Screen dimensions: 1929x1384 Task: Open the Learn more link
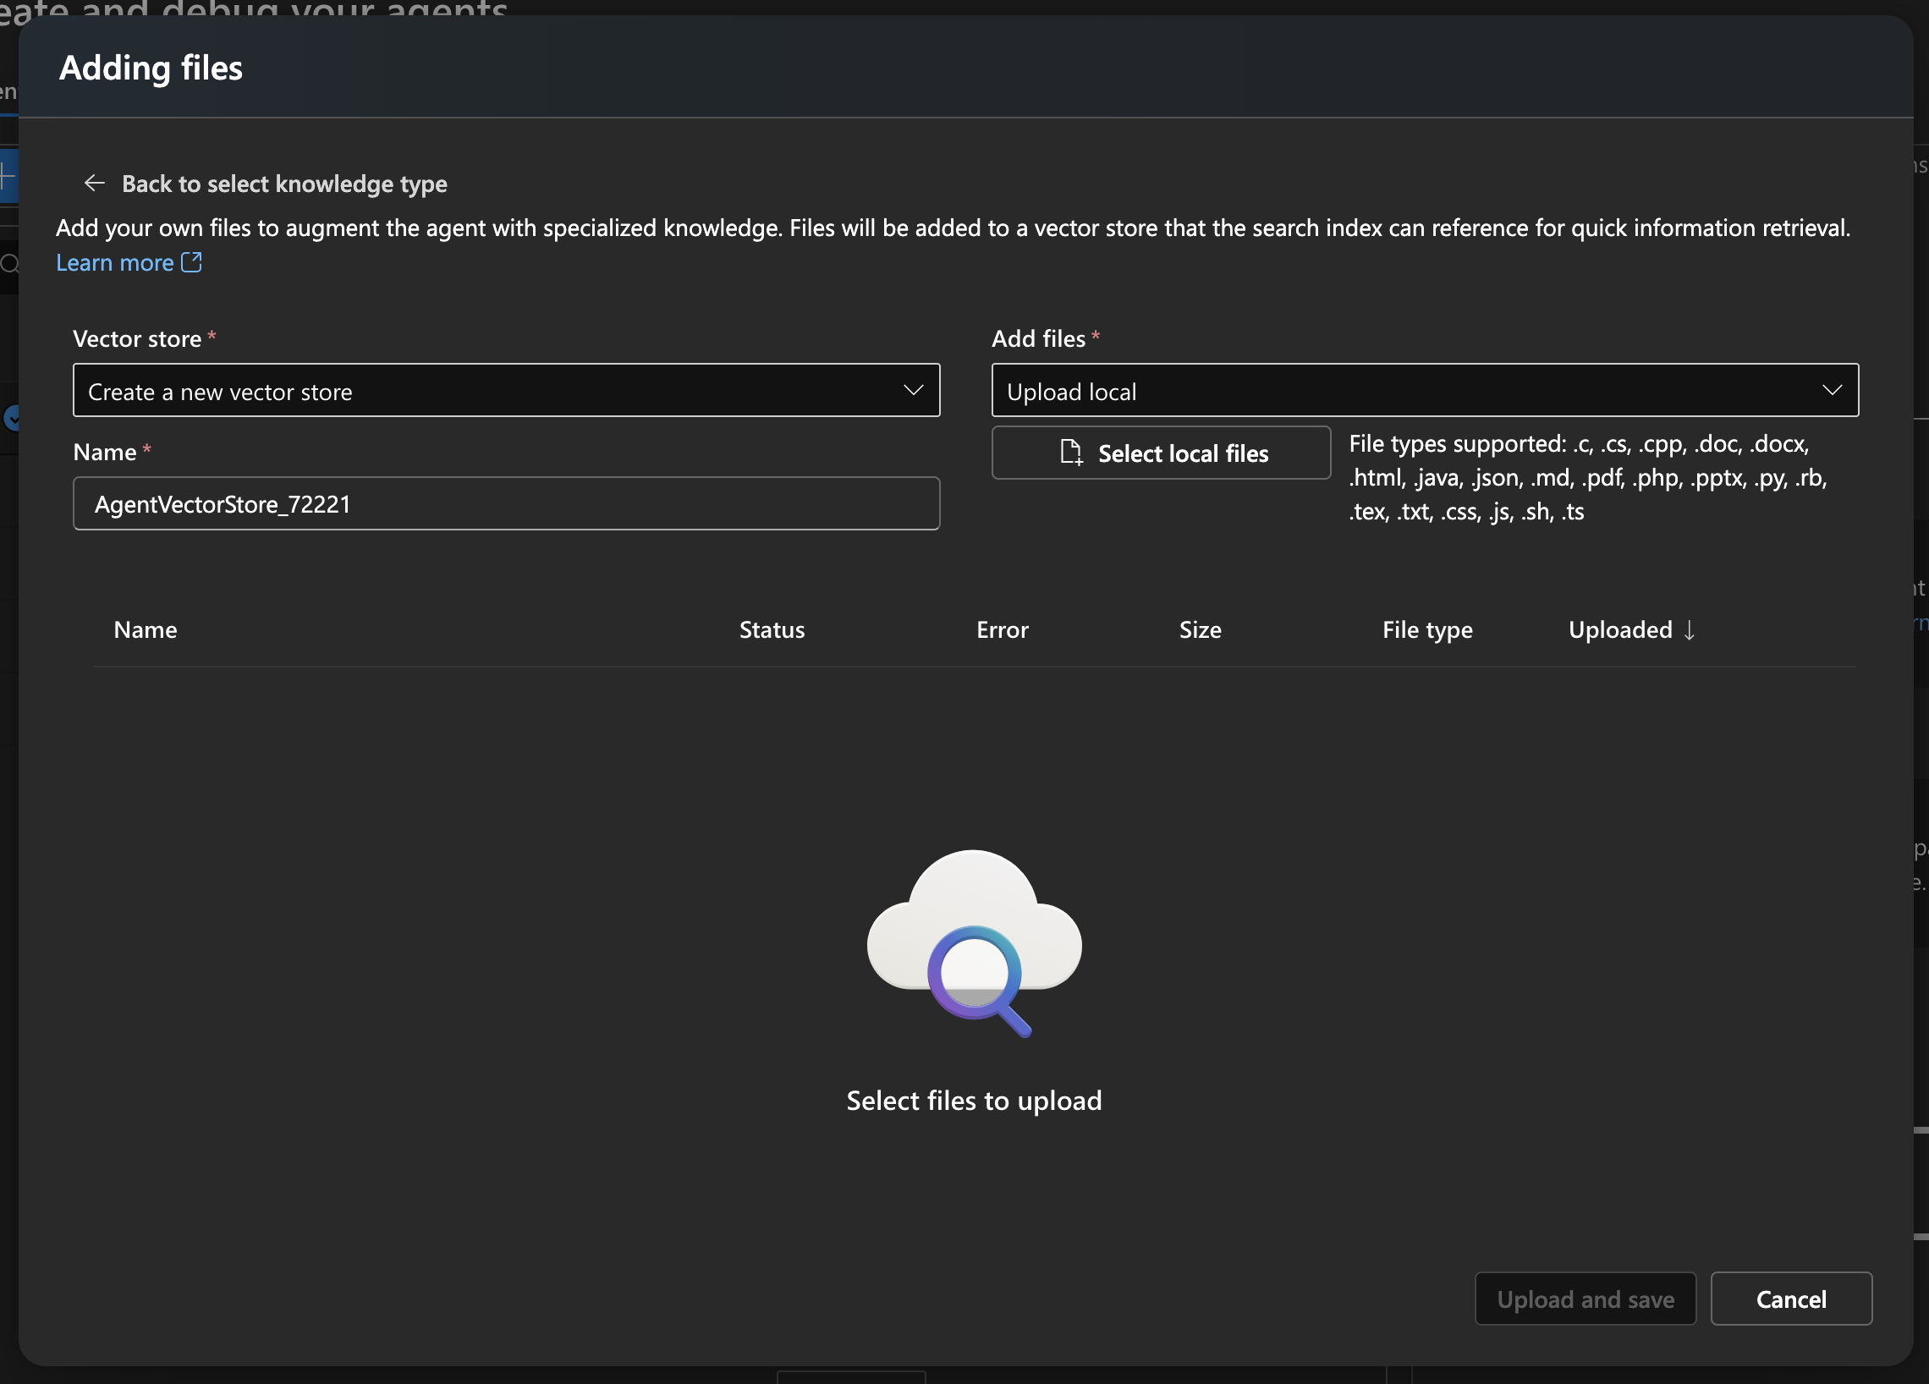[115, 263]
